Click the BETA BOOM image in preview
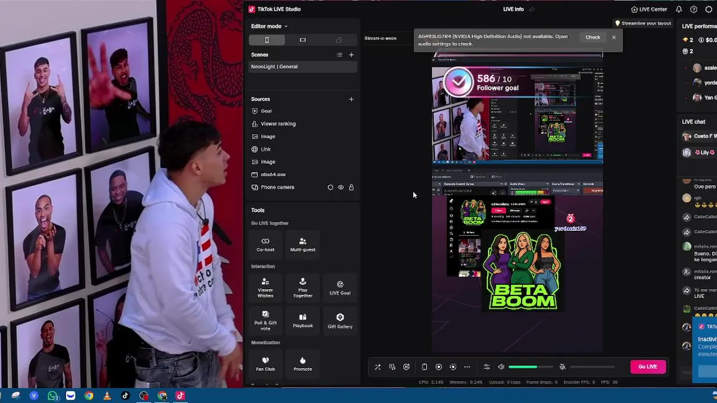The height and width of the screenshot is (403, 717). (523, 271)
